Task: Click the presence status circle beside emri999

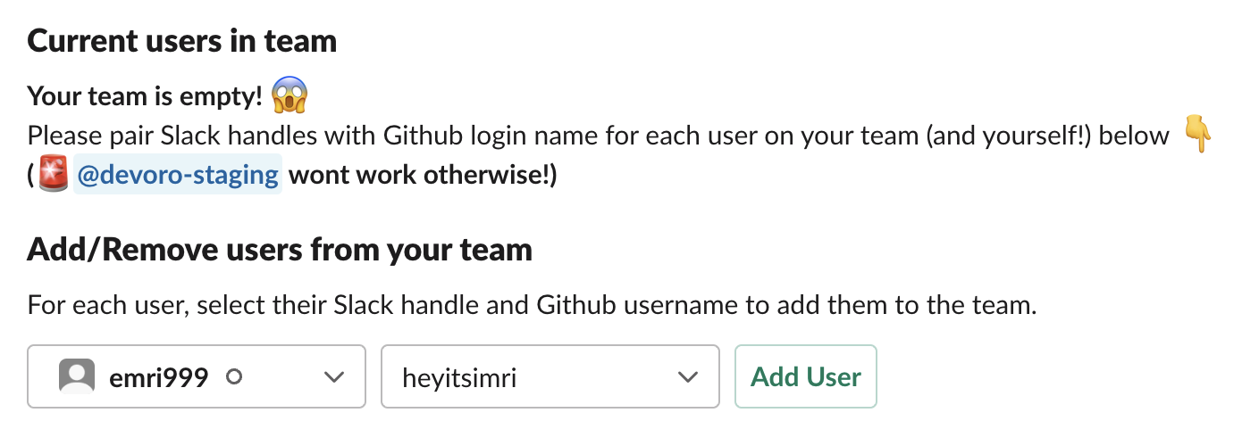Action: [234, 377]
